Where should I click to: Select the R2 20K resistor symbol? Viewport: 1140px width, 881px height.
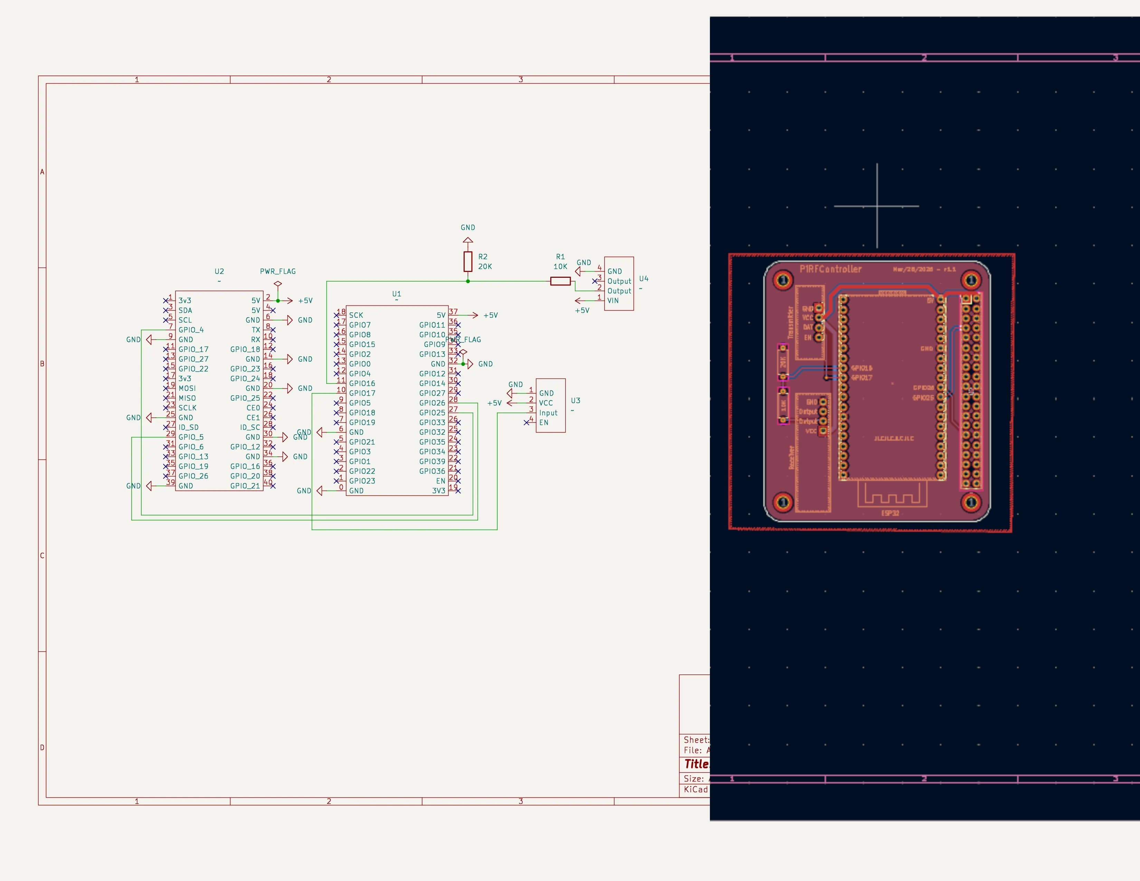click(468, 262)
